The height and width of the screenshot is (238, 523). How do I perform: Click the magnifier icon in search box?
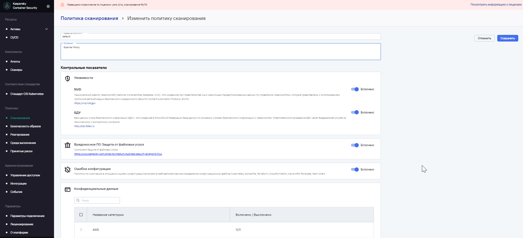tap(78, 200)
